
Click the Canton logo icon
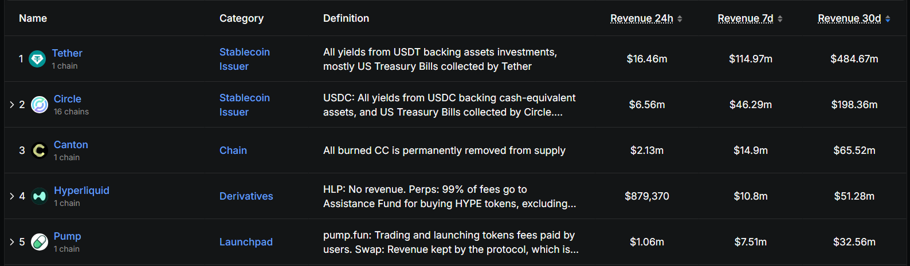point(39,150)
